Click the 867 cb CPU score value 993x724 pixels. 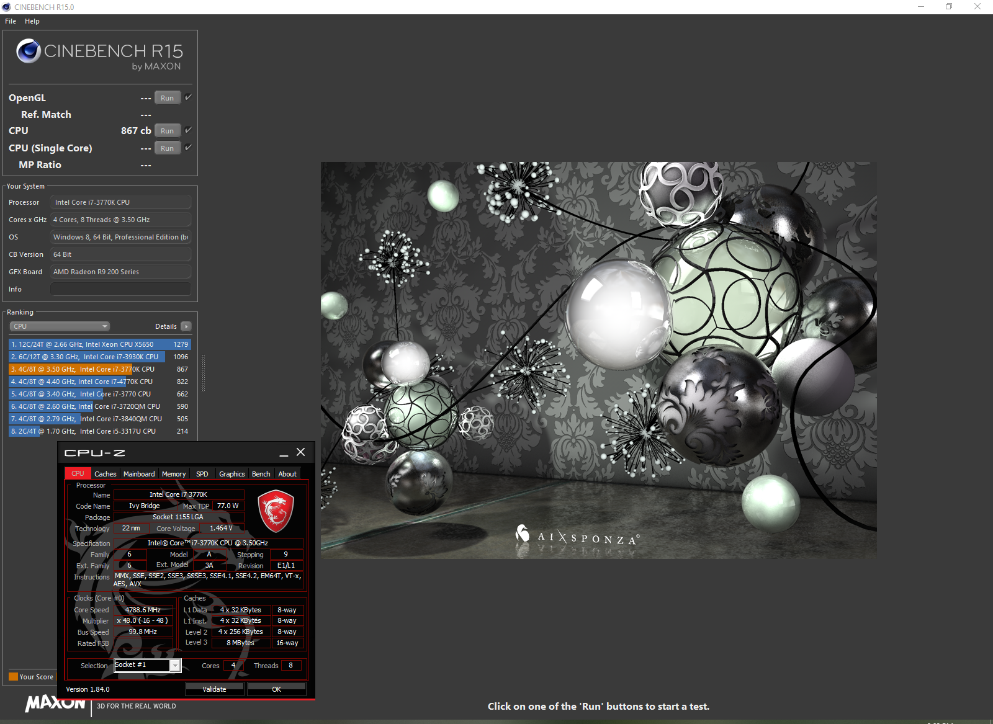tap(136, 130)
